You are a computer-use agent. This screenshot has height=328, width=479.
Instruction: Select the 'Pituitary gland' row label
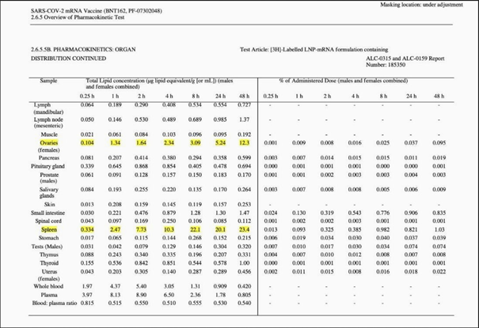coord(48,167)
